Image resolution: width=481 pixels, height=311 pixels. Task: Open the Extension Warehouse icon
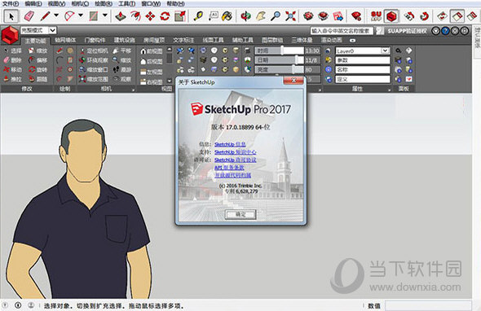[x=323, y=16]
